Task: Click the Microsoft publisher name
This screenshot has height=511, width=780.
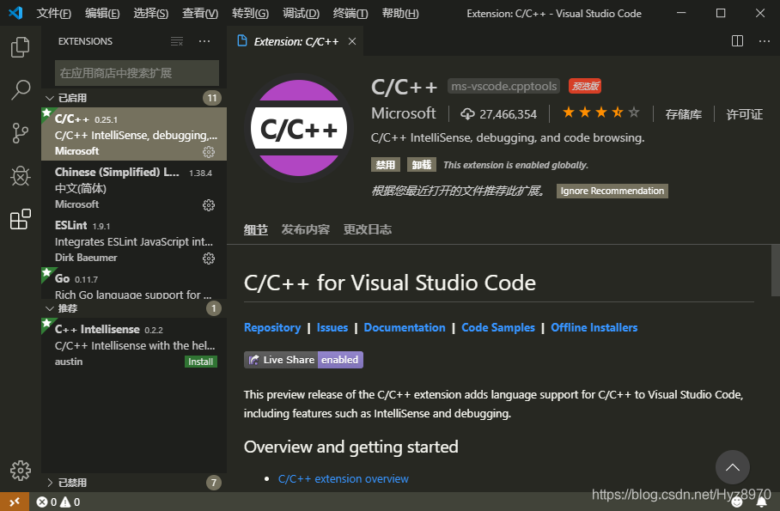Action: (x=404, y=113)
